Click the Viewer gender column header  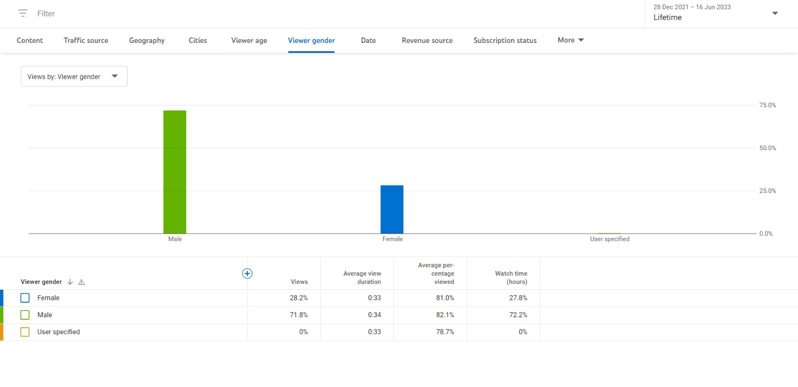(x=41, y=282)
